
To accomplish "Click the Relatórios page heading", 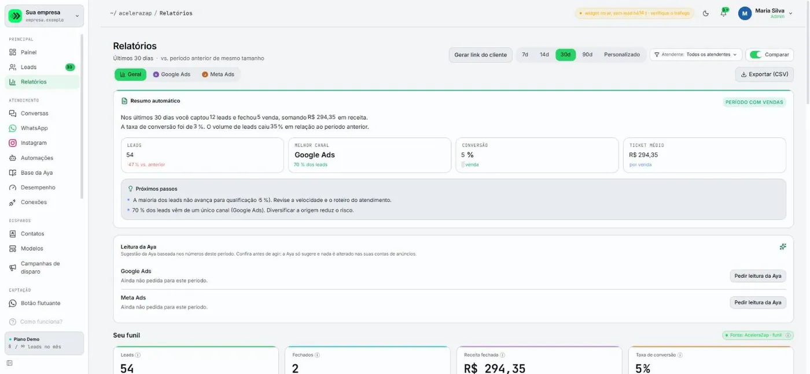I will click(135, 46).
